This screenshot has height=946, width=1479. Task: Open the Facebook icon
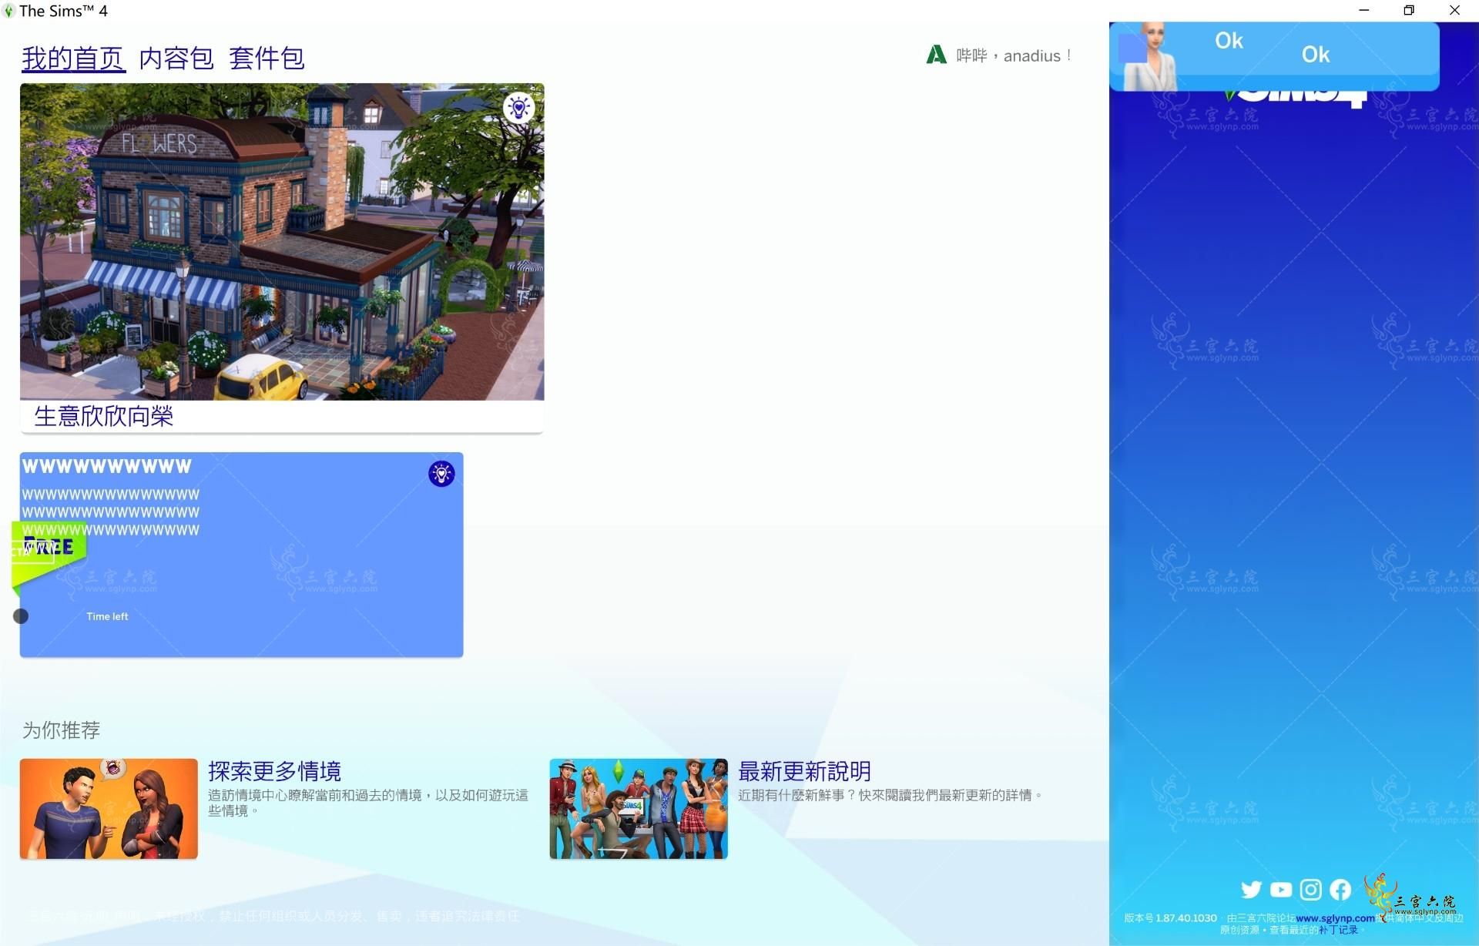click(1340, 890)
